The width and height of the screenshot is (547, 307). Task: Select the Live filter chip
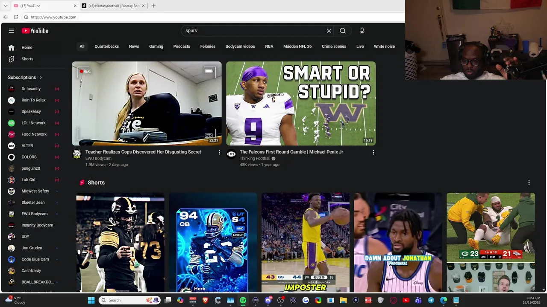(x=360, y=46)
